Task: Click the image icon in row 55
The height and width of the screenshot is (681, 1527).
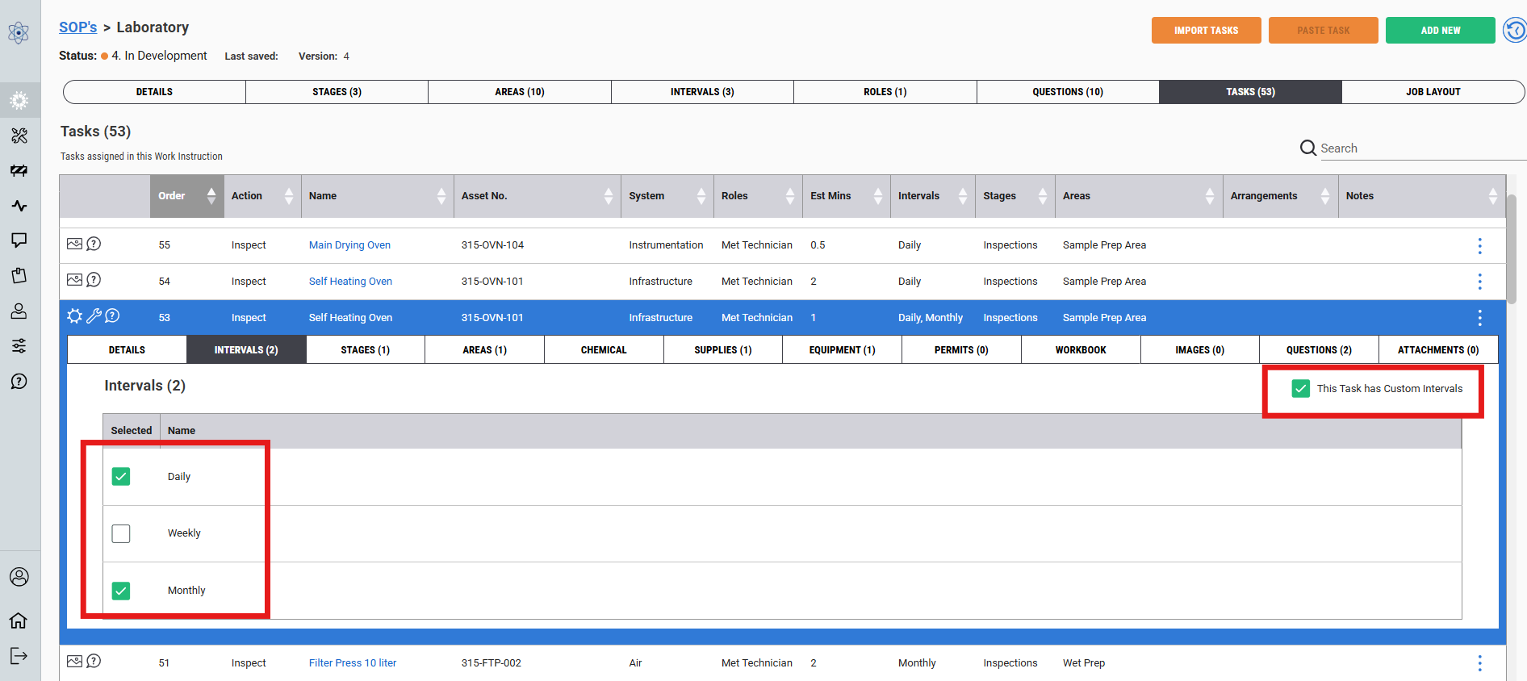Action: [74, 244]
